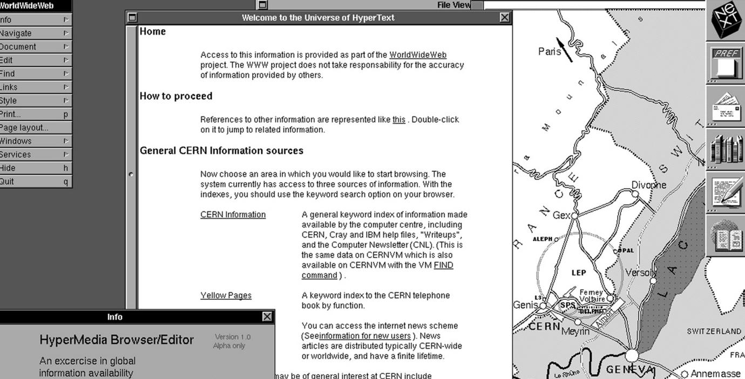Open the Links submenu
The image size is (745, 379).
[x=35, y=87]
